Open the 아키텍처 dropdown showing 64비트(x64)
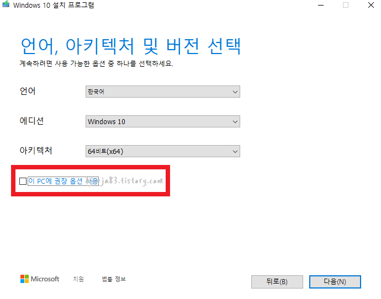 (162, 151)
